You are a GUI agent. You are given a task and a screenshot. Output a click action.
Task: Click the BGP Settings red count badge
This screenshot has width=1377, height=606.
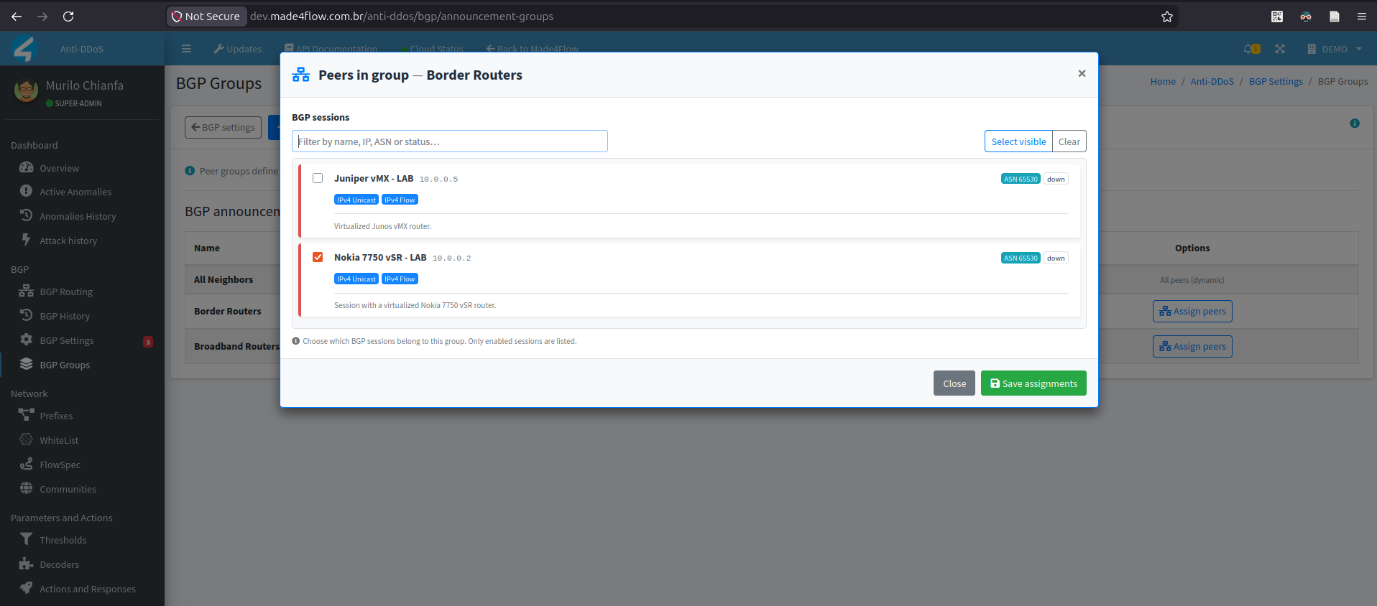(148, 342)
